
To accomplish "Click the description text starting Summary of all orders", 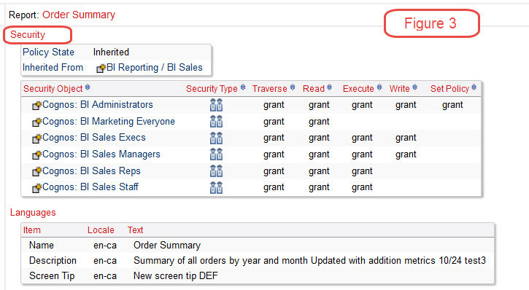I will (309, 261).
